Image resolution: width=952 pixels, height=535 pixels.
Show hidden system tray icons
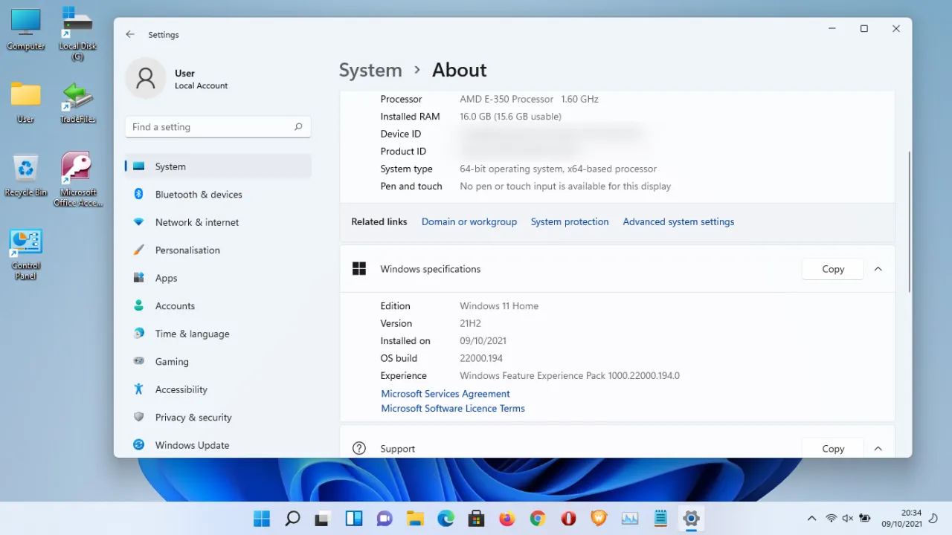coord(811,519)
